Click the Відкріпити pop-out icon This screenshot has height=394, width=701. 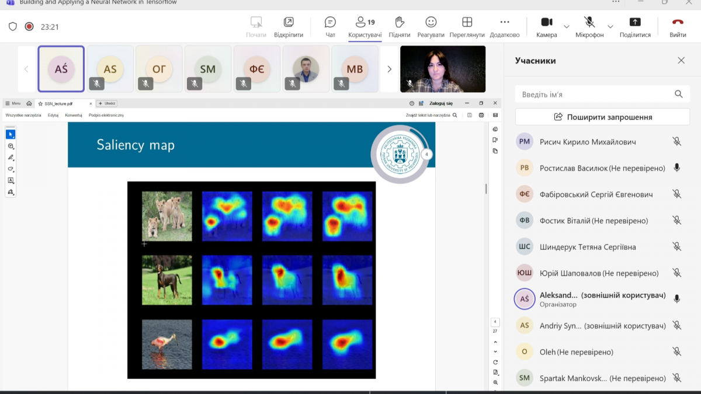click(x=289, y=26)
